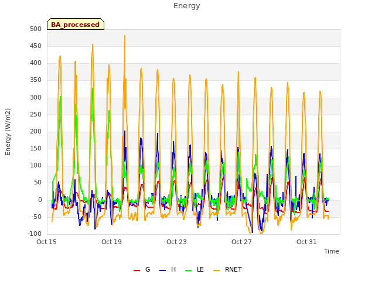Click the Oct 15 x-axis label

tap(46, 242)
